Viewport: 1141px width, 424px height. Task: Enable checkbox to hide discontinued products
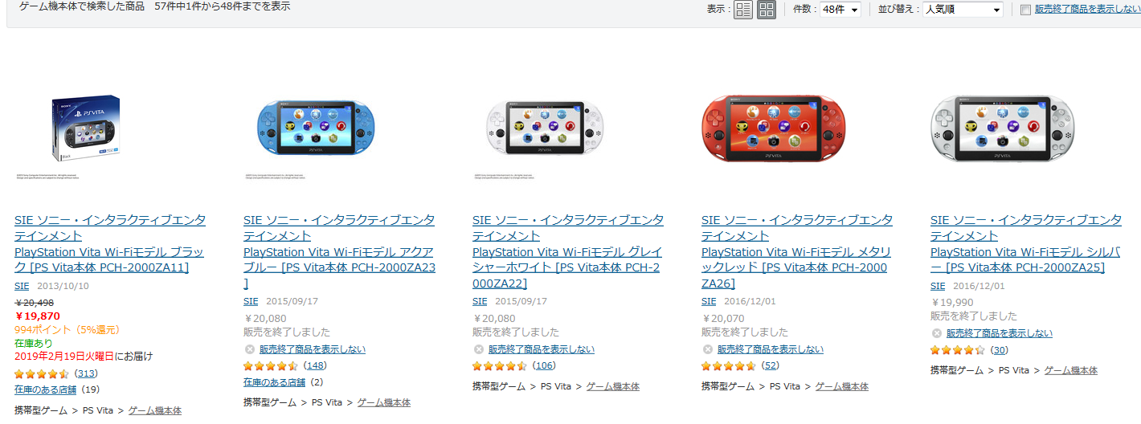pyautogui.click(x=1025, y=10)
